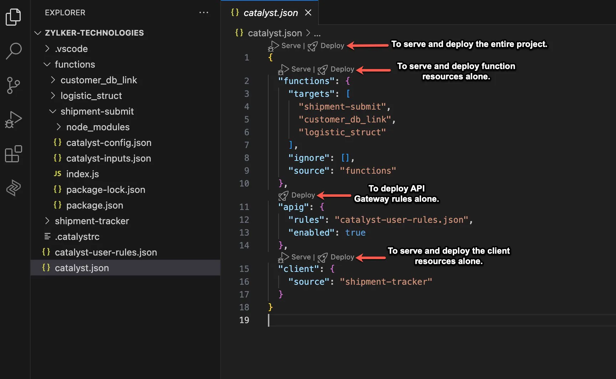Click the "client" key on line 15

(x=299, y=269)
